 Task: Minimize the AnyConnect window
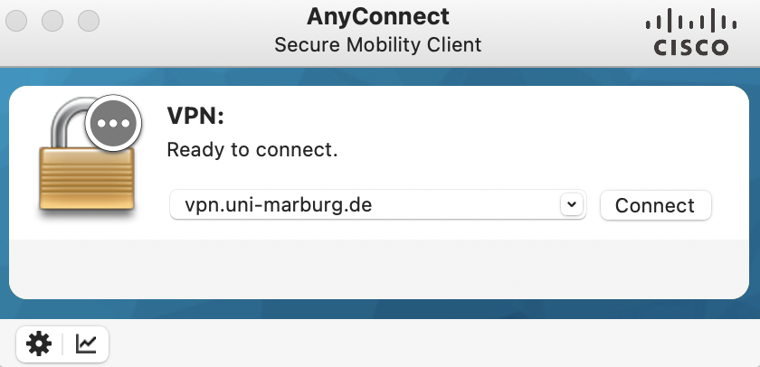(x=52, y=21)
